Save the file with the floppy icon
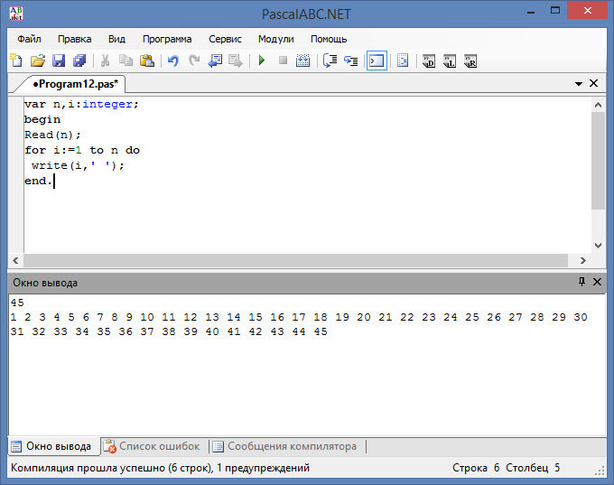Image resolution: width=614 pixels, height=485 pixels. tap(59, 61)
